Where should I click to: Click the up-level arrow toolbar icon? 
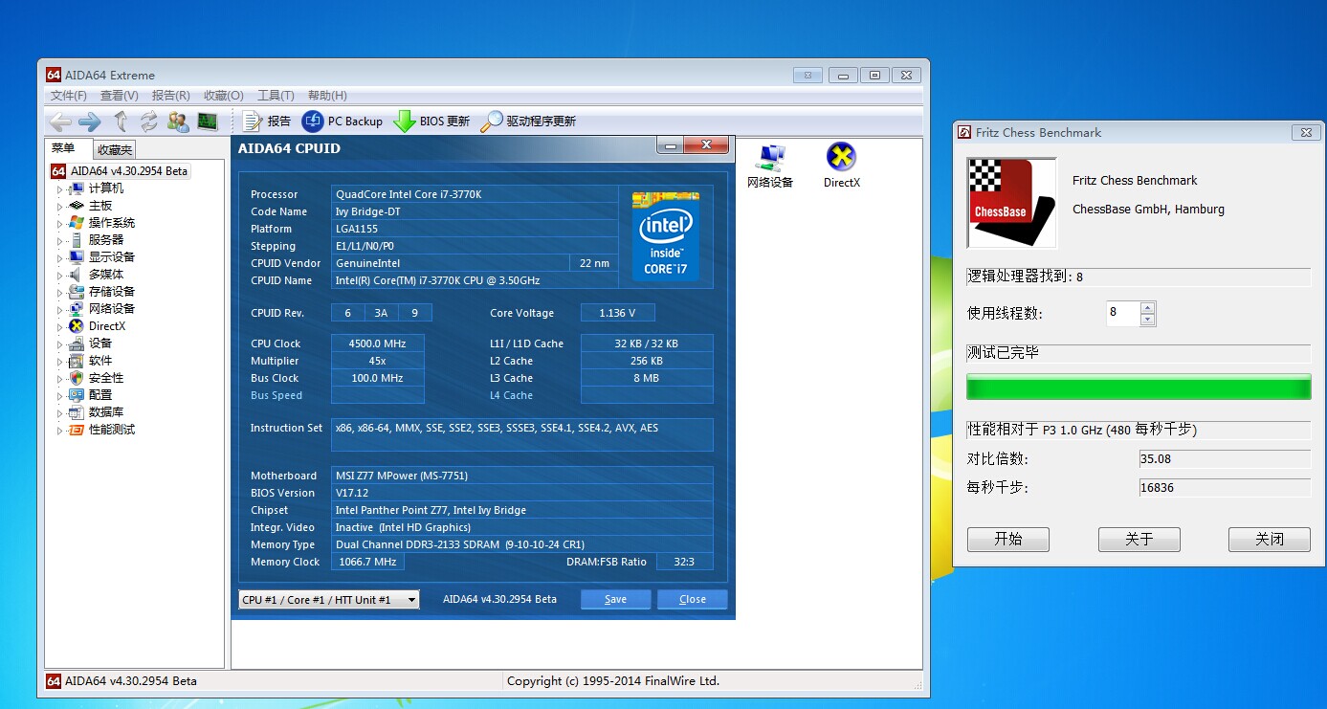[121, 122]
